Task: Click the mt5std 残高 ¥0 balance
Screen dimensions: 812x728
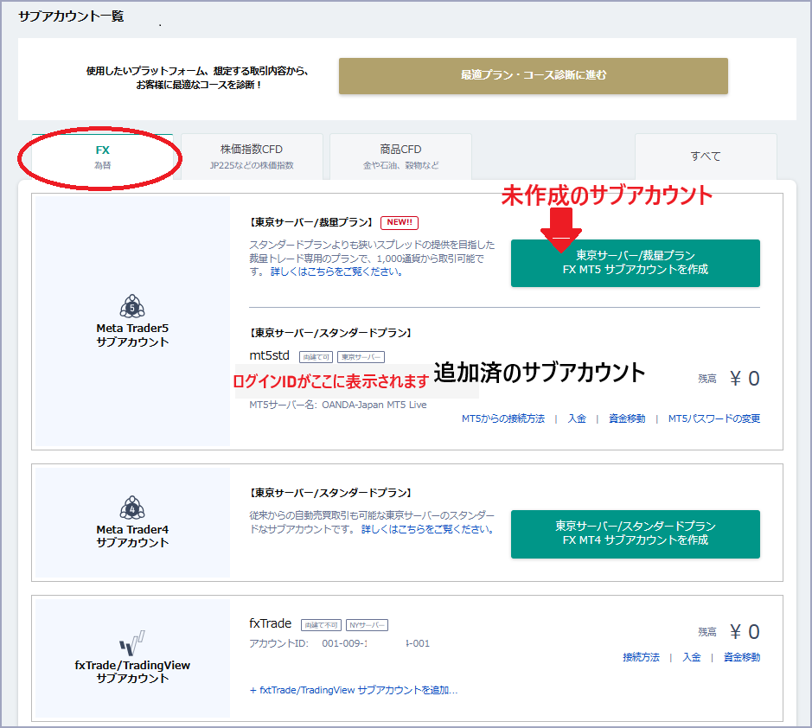Action: coord(729,379)
